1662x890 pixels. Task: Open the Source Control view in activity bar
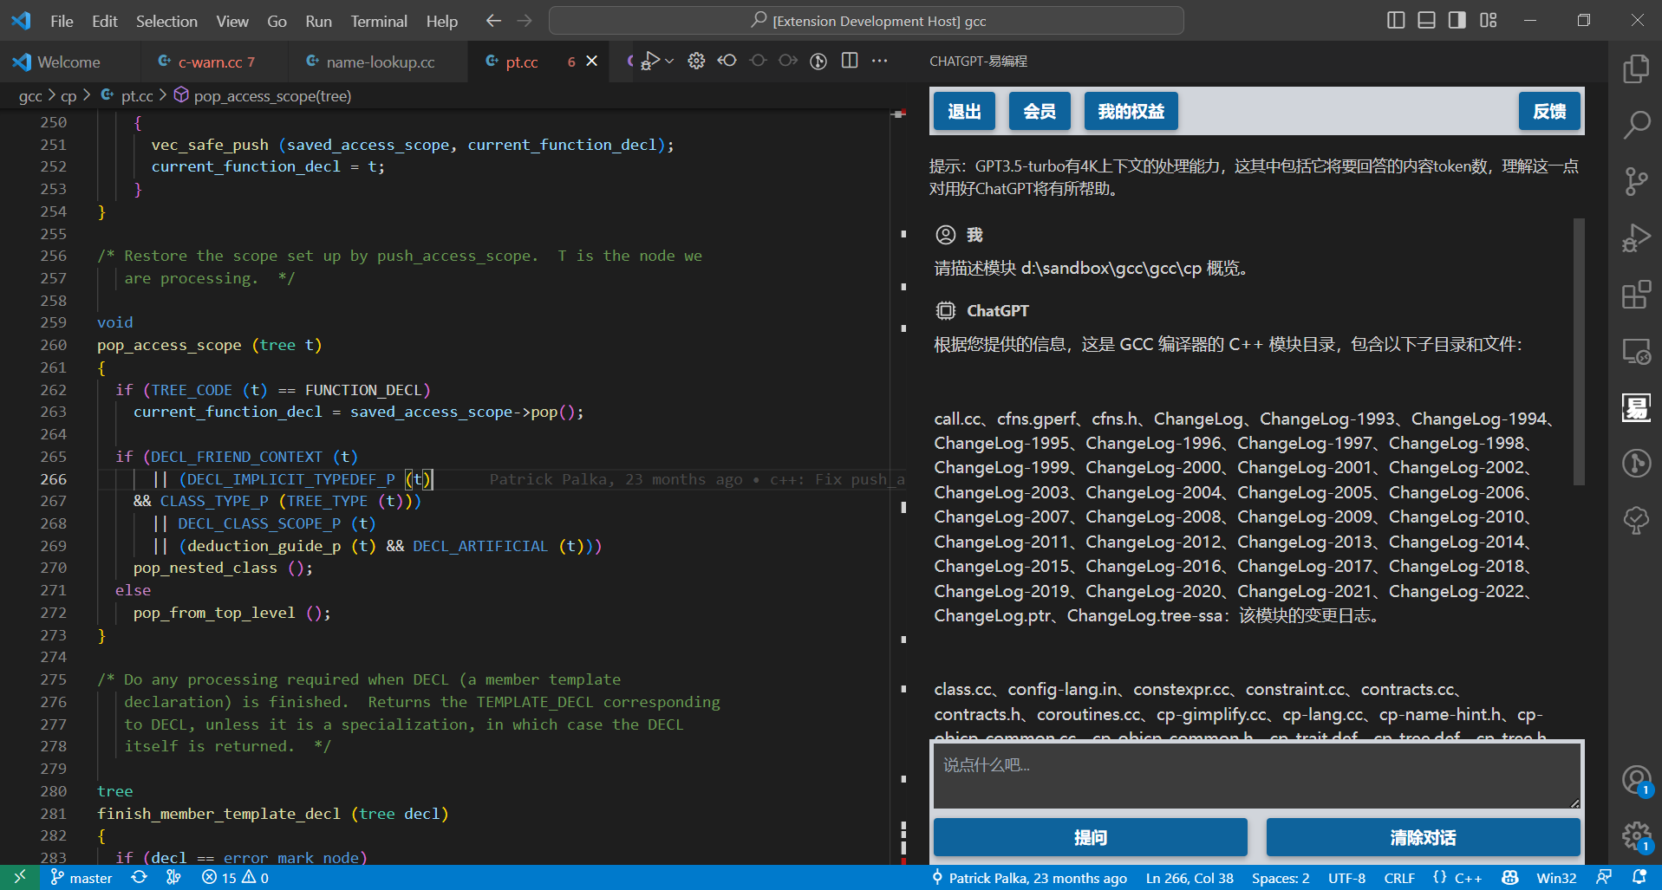pos(1636,181)
